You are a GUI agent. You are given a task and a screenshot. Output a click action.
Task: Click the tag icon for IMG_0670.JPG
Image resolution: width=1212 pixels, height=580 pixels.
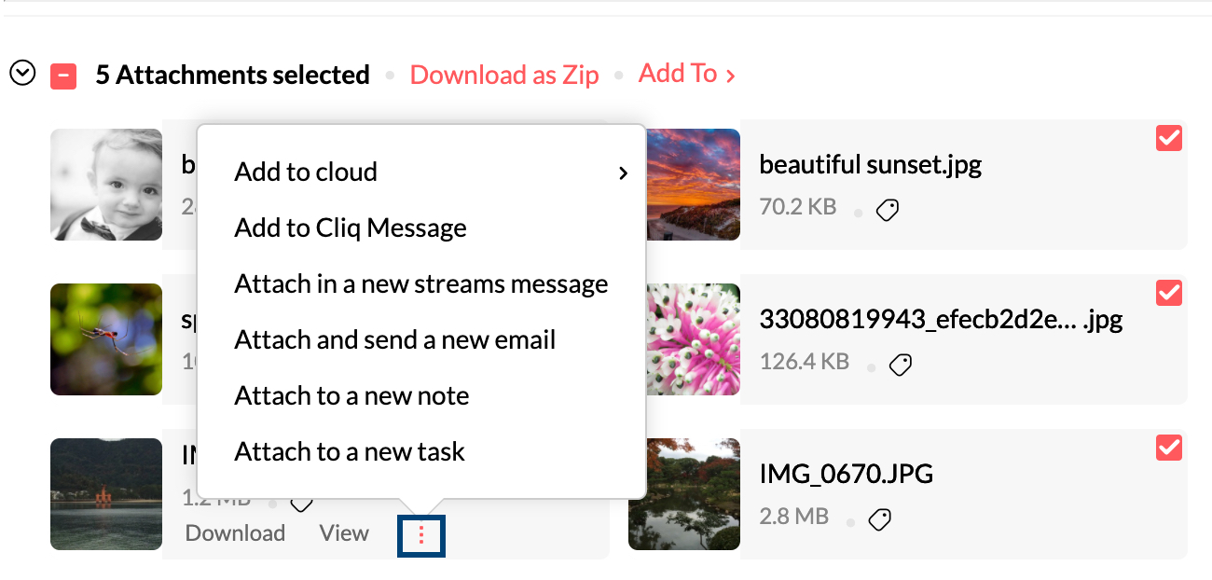(879, 519)
